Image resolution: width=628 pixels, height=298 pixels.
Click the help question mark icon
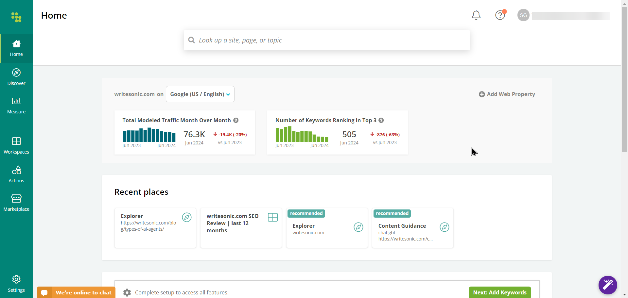tap(500, 15)
